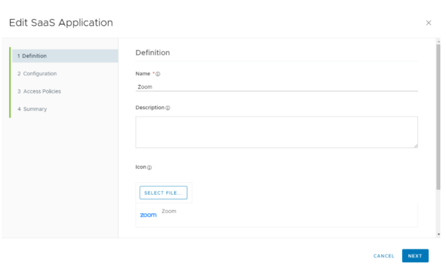This screenshot has width=446, height=264.
Task: Click the Description box resize handle
Action: click(416, 146)
